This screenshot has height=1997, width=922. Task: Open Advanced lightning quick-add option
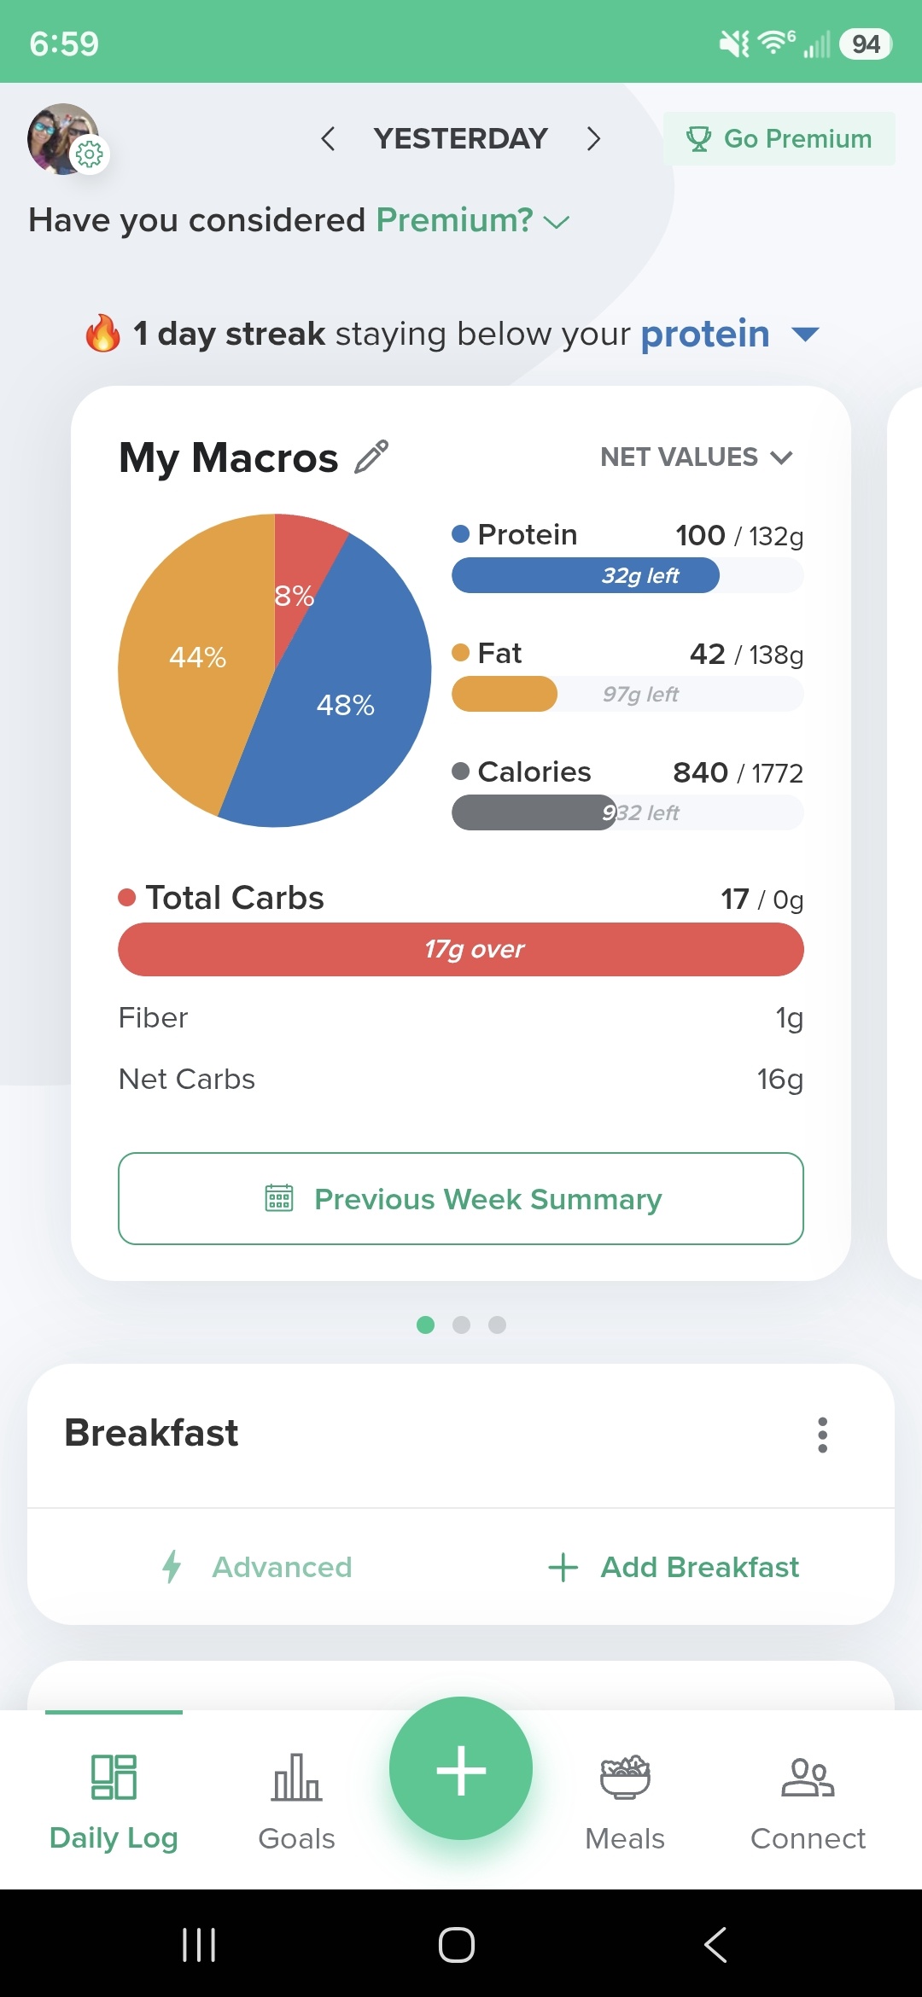tap(257, 1567)
